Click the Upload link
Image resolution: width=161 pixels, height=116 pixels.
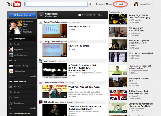tap(119, 4)
